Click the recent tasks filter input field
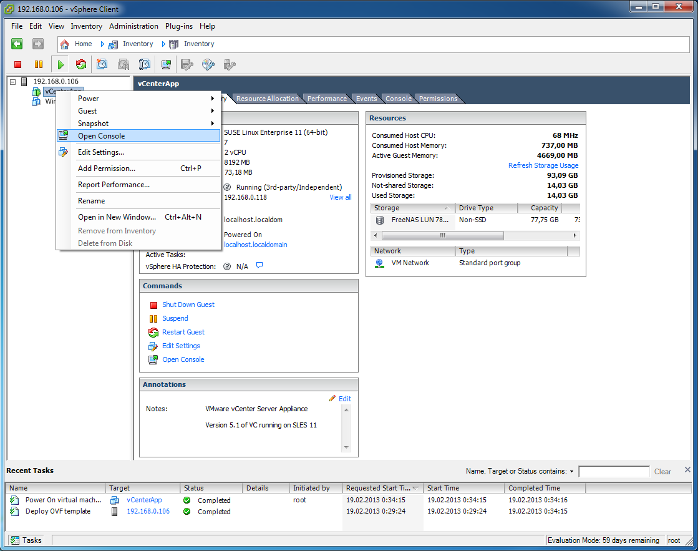Image resolution: width=698 pixels, height=551 pixels. (x=614, y=471)
